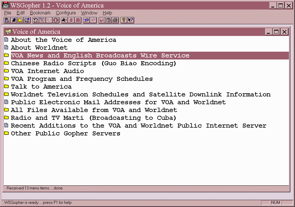Image resolution: width=295 pixels, height=207 pixels.
Task: Select Recent Additions to the VOA entry
Action: point(139,126)
